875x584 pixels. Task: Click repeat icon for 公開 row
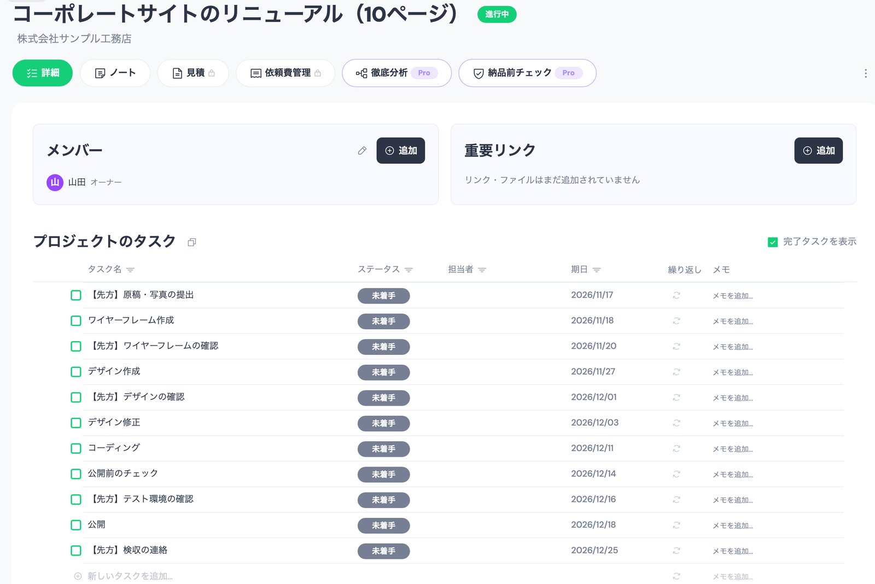[x=676, y=525]
